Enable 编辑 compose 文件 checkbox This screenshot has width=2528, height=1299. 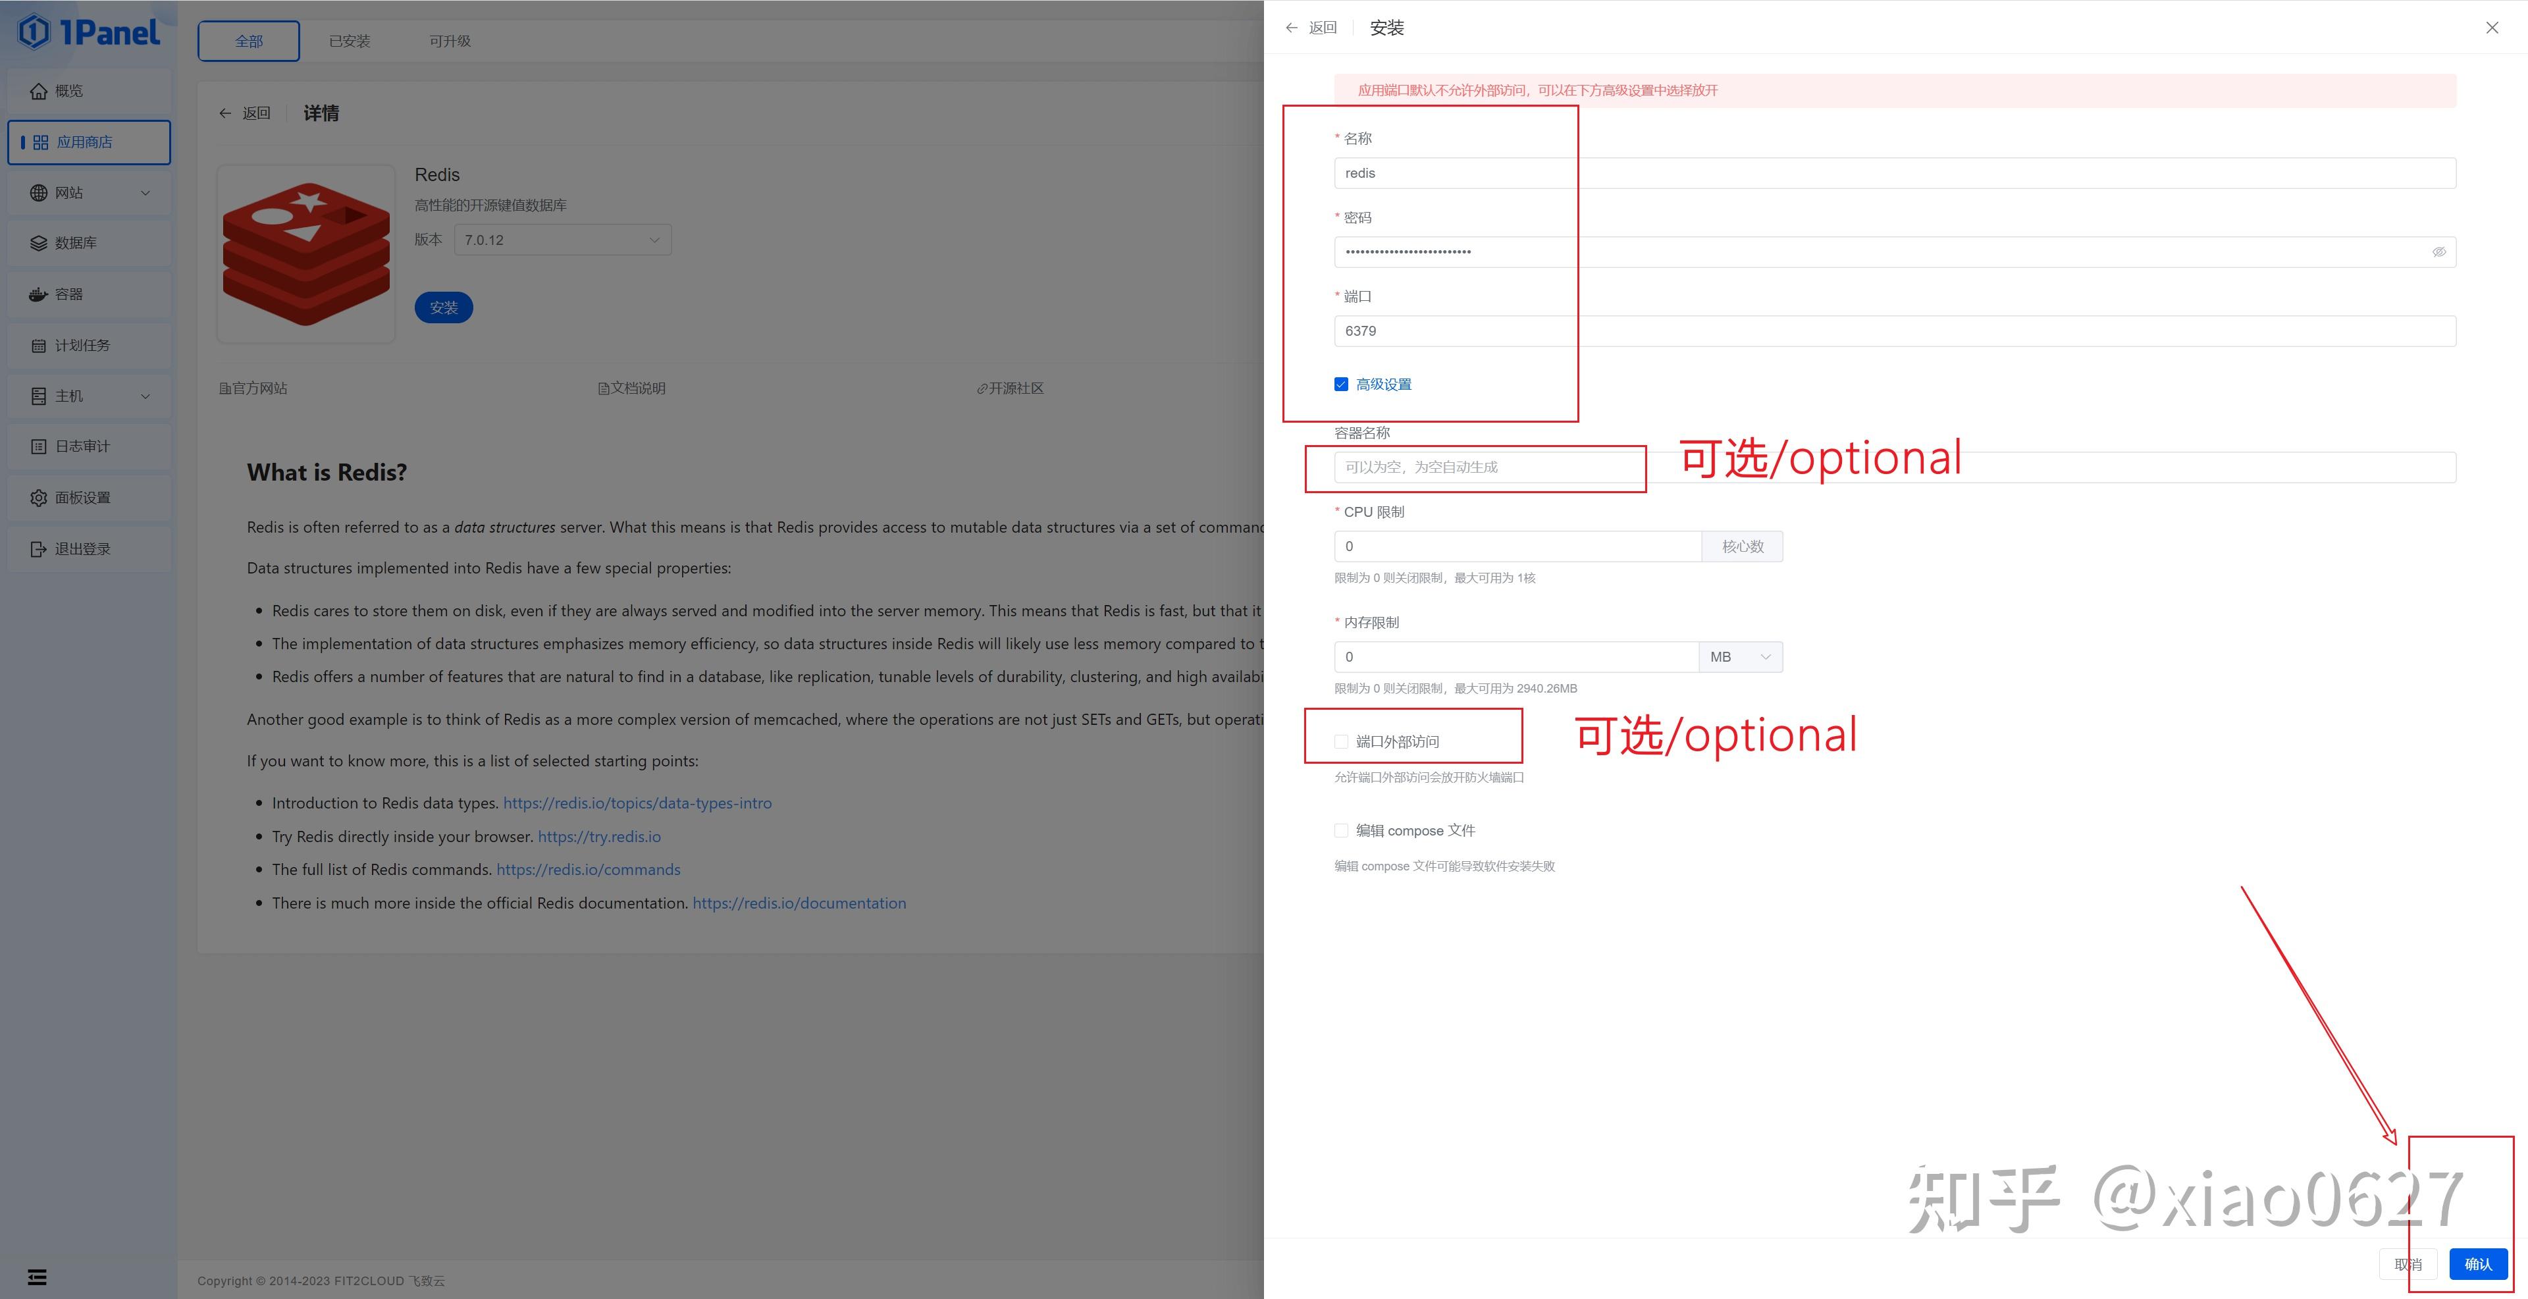1340,830
